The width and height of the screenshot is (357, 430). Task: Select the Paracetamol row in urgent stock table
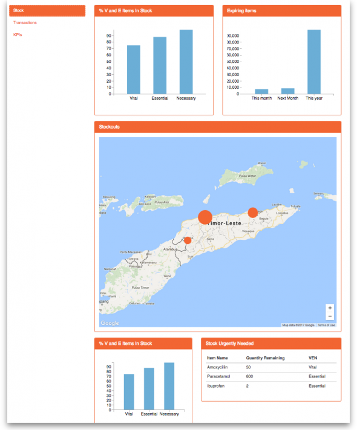tap(271, 377)
